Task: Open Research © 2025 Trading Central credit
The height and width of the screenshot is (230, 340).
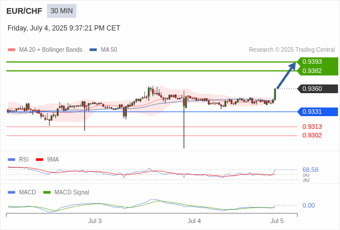Action: 292,50
